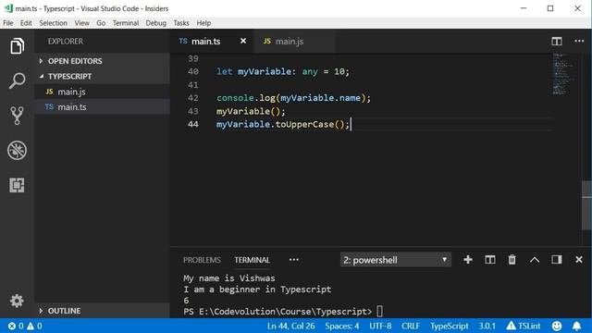Click toUpperCase on line 44
Viewport: 592px width, 333px height.
click(x=304, y=124)
